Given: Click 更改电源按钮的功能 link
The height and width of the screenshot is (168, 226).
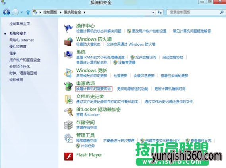Looking at the screenshot, I should 133,89.
